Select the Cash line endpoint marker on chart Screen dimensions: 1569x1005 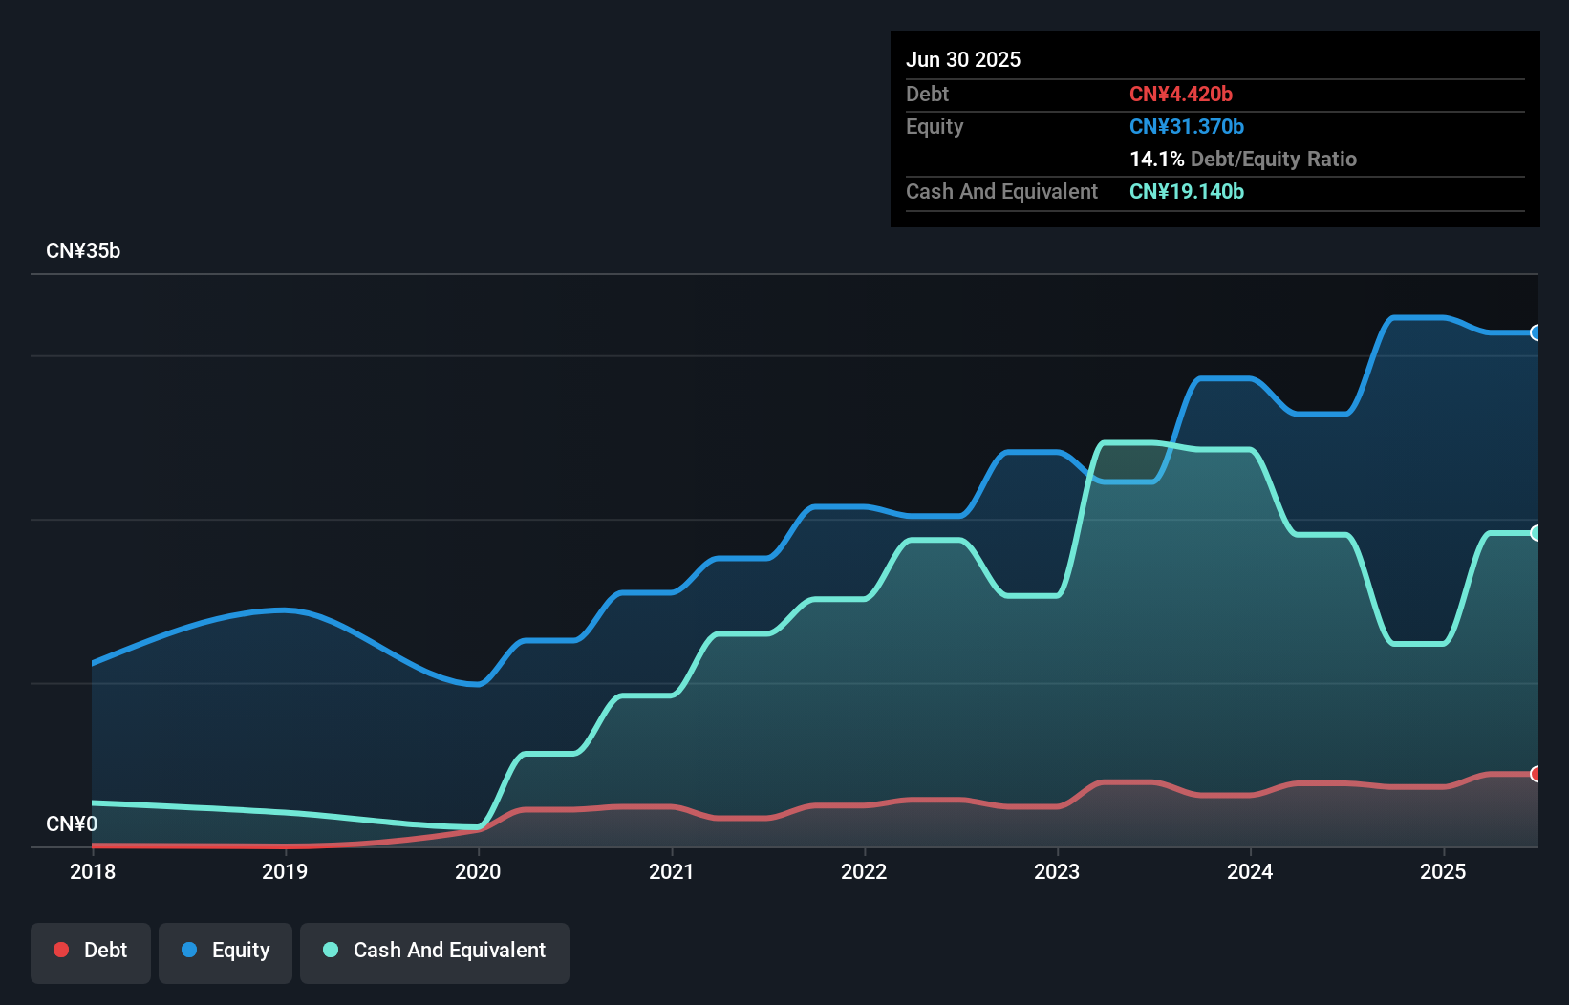pos(1535,532)
